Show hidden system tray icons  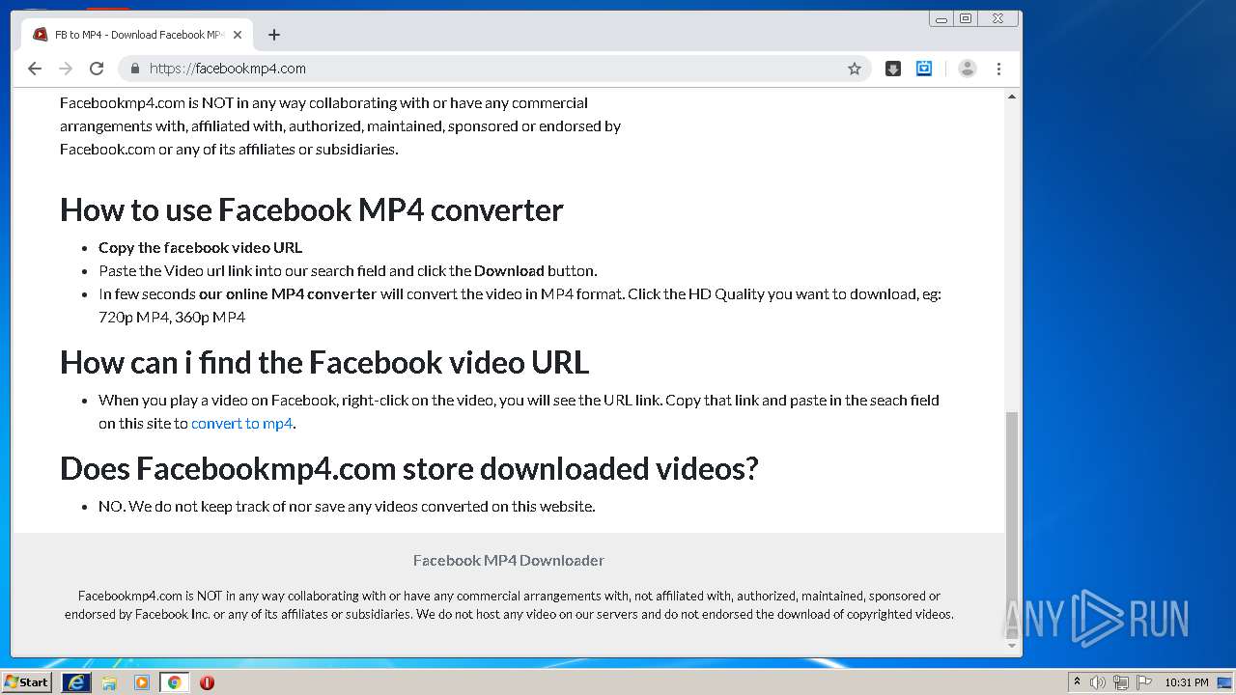[1077, 682]
